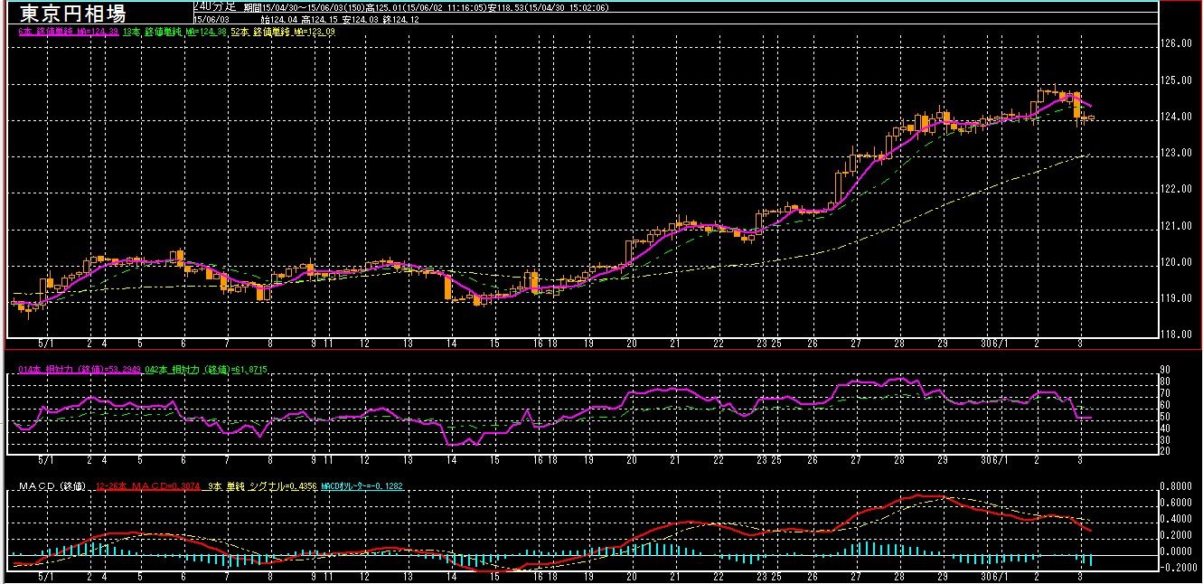Click the 5/1 date on price chart axis
The height and width of the screenshot is (584, 1203).
click(x=45, y=344)
